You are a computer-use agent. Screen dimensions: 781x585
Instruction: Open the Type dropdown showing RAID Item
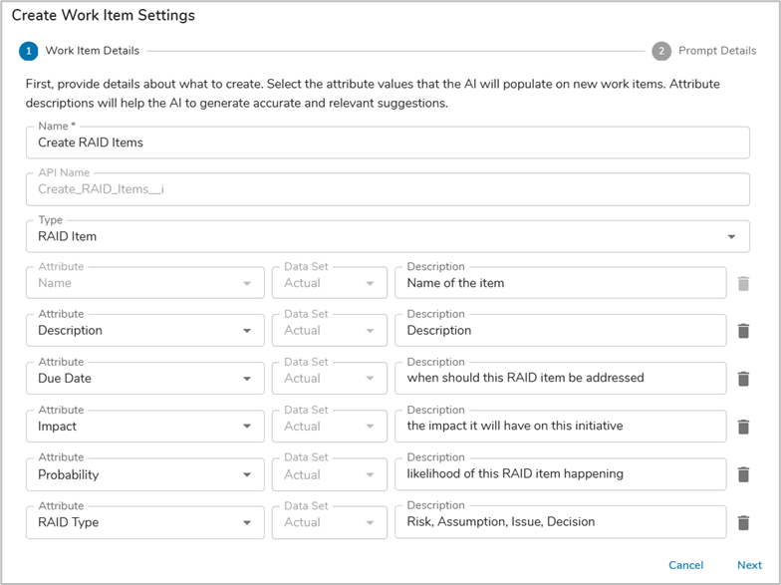coord(388,237)
